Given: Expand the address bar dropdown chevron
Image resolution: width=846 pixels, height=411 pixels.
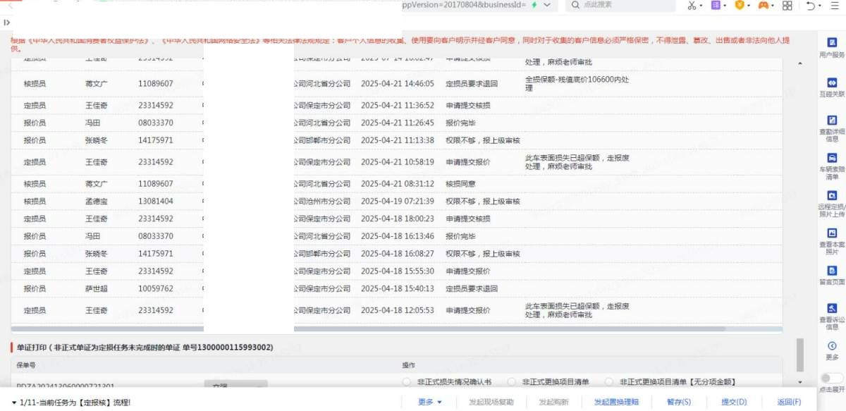Looking at the screenshot, I should point(547,5).
